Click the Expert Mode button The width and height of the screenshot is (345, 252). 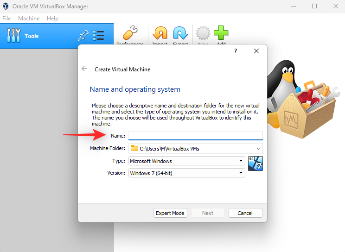[170, 213]
